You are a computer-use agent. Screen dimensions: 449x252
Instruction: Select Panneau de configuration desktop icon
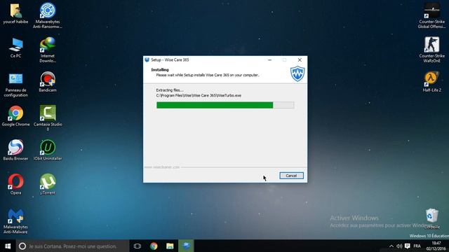pos(15,84)
